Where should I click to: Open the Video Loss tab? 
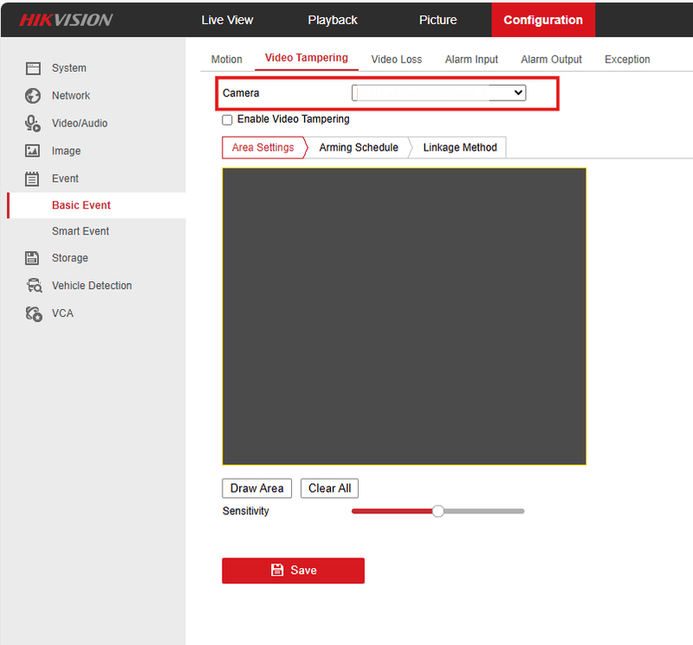(x=396, y=59)
